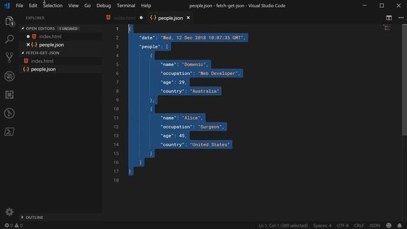
Task: Change language mode via JSON entry
Action: pyautogui.click(x=375, y=225)
